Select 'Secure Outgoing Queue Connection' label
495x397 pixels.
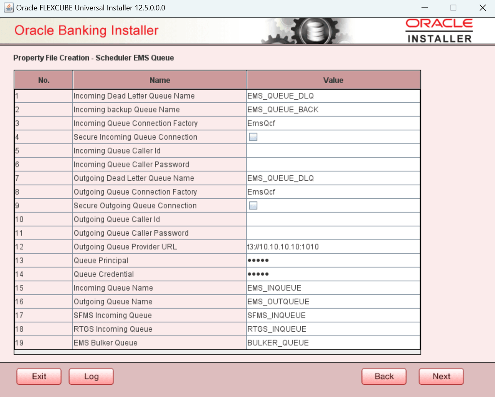(x=135, y=205)
